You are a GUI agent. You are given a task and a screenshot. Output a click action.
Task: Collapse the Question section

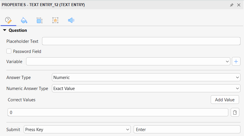pyautogui.click(x=5, y=30)
